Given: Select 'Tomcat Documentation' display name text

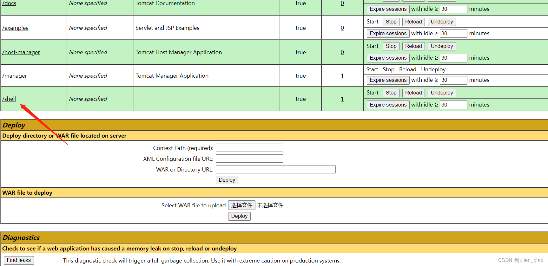Looking at the screenshot, I should pos(165,3).
